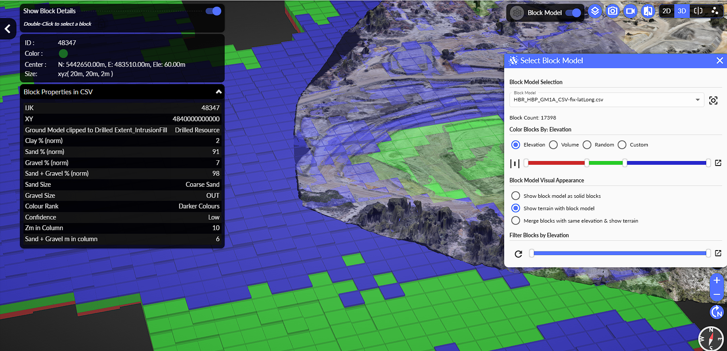Screen dimensions: 727x351
Task: Click the green block color swatch
Action: 63,54
